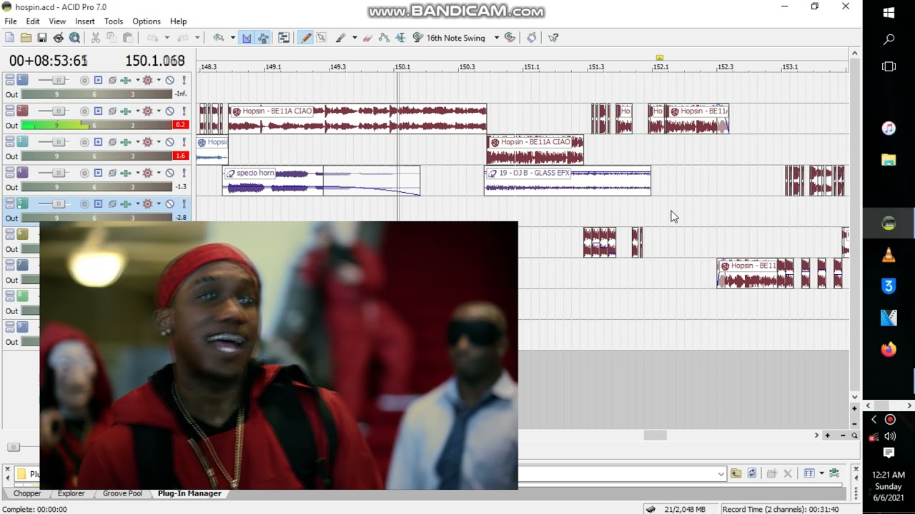915x514 pixels.
Task: Select the 'specio horn' clip
Action: pyautogui.click(x=321, y=181)
